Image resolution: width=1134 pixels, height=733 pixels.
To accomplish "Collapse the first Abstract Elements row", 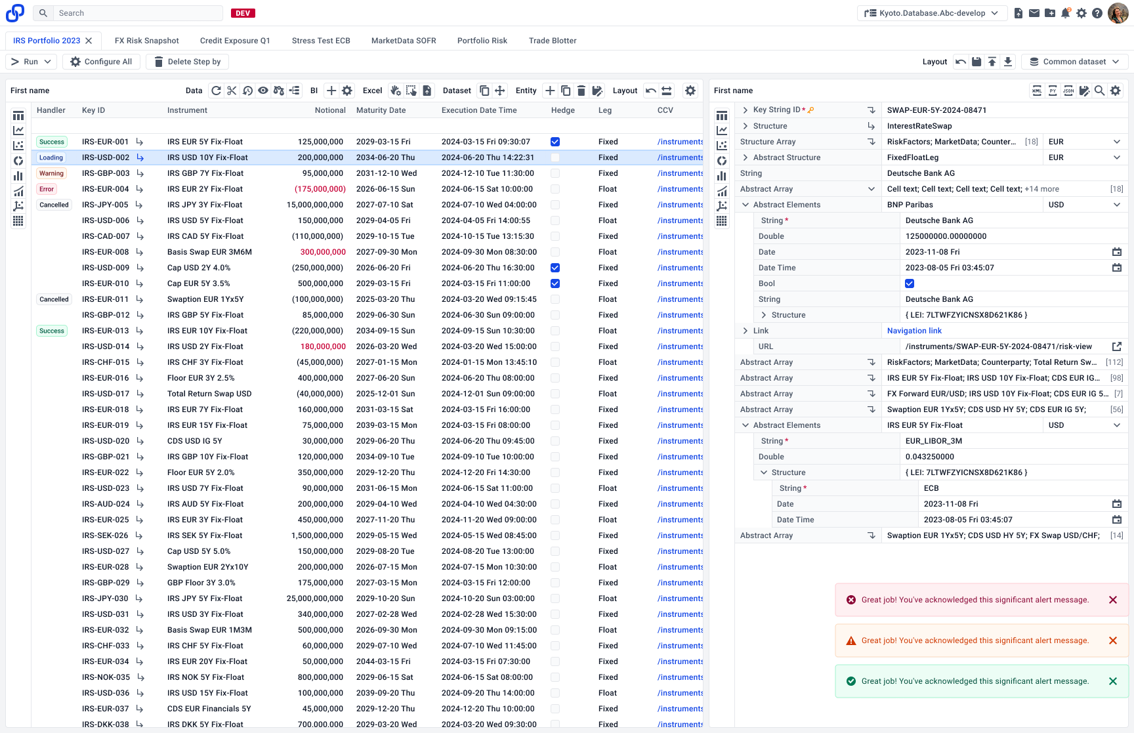I will pos(745,205).
